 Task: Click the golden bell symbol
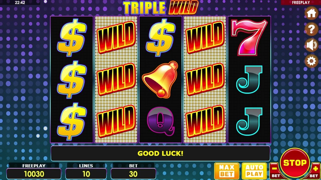tap(160, 79)
